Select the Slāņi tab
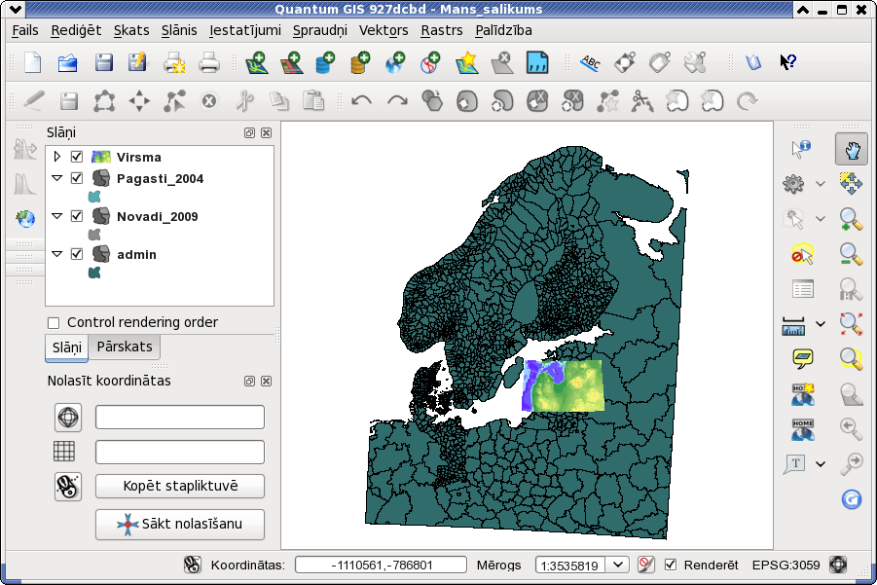Viewport: 877px width, 585px height. point(66,347)
